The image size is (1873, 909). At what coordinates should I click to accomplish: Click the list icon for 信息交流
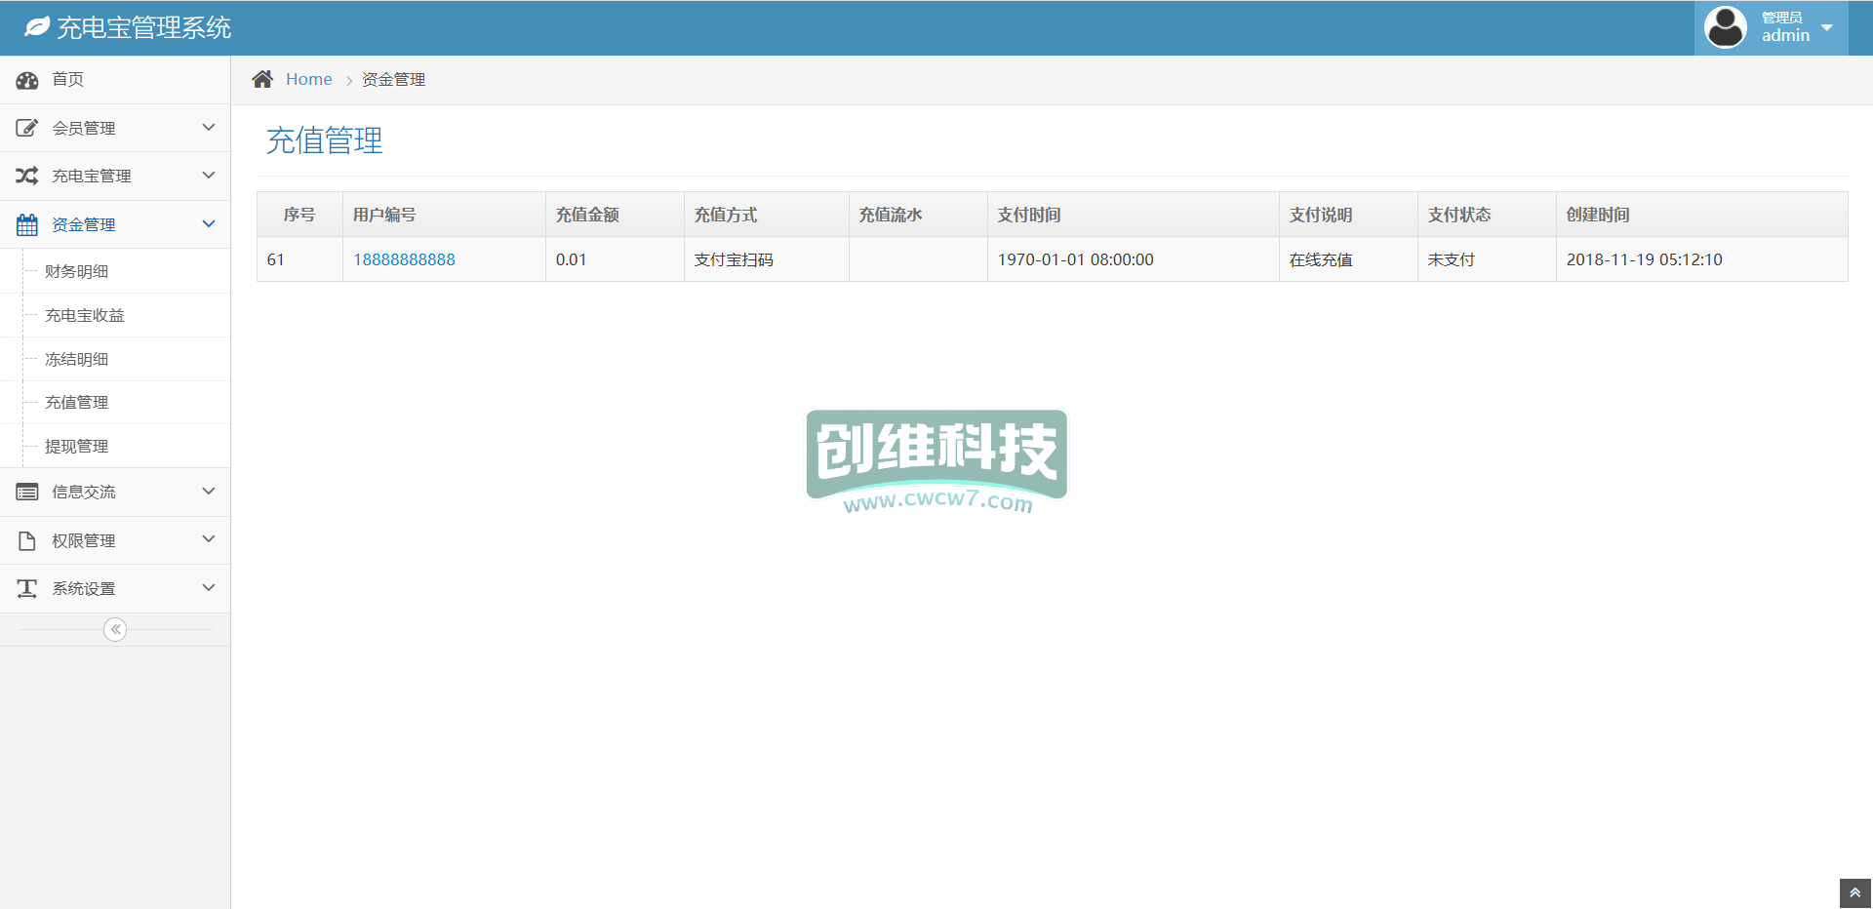27,493
